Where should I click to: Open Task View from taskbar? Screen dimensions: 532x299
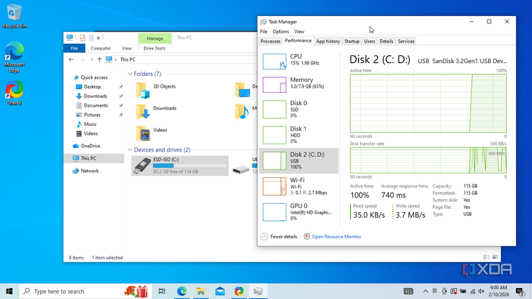[162, 291]
